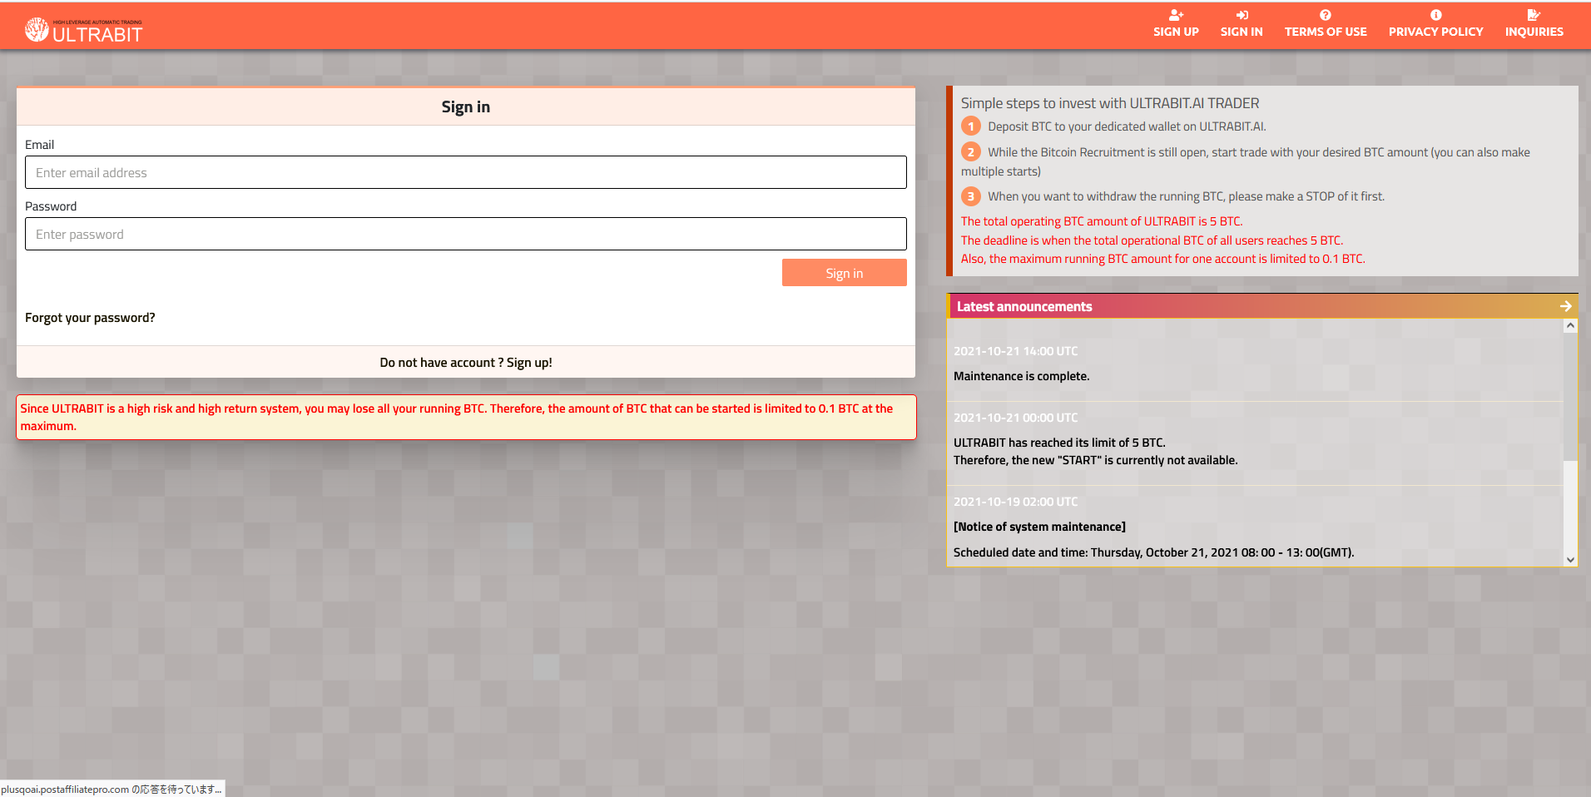Click the Sign In arrow icon
The image size is (1591, 797).
pyautogui.click(x=1242, y=15)
